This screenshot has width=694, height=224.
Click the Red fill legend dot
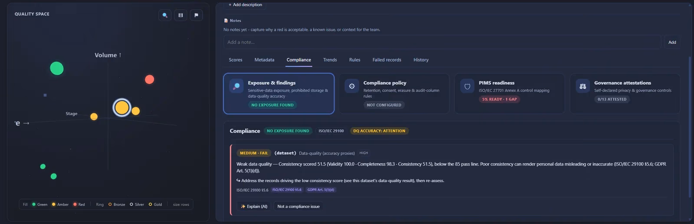(75, 205)
